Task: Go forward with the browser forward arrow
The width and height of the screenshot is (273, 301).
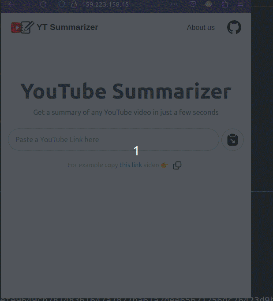Action: click(x=27, y=4)
